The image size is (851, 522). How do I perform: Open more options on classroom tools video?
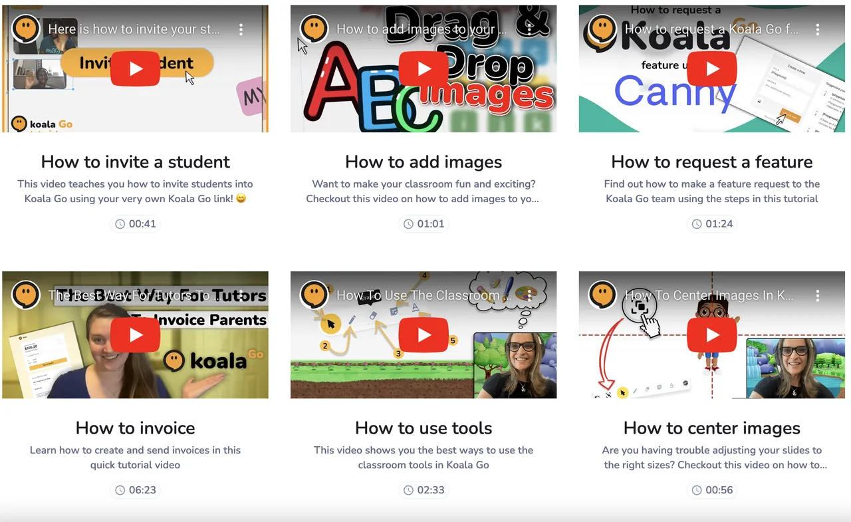(x=529, y=295)
